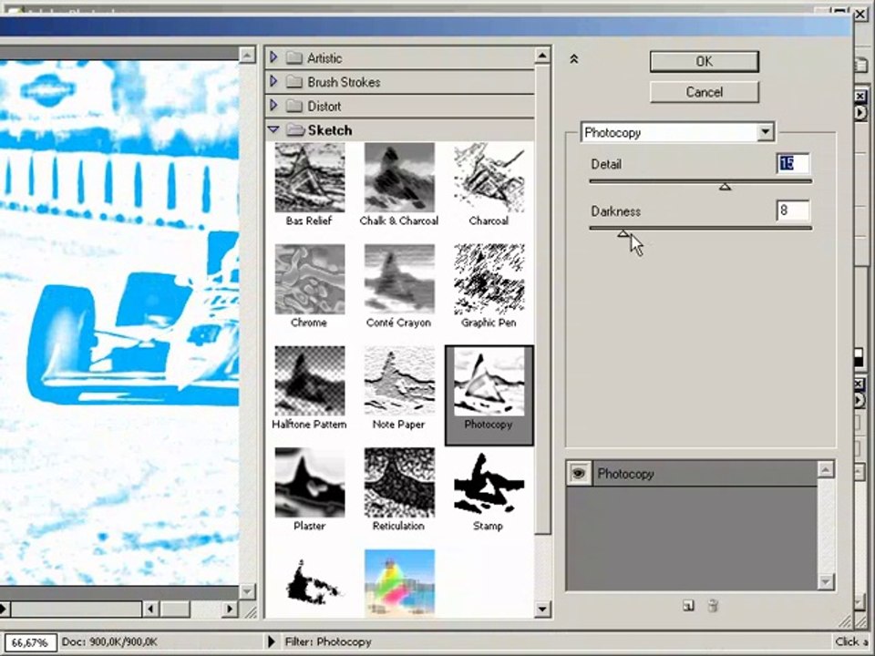Screen dimensions: 875x656
Task: Select the Chalk & Charcoal filter thumbnail
Action: 399,178
